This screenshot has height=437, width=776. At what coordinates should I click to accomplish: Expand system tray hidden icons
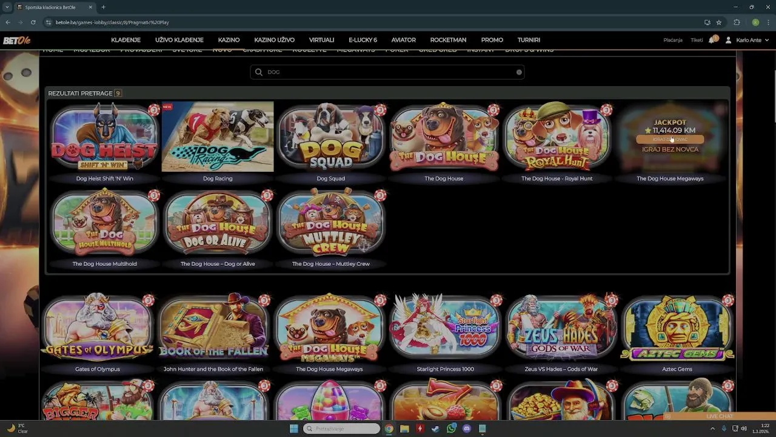coord(712,429)
